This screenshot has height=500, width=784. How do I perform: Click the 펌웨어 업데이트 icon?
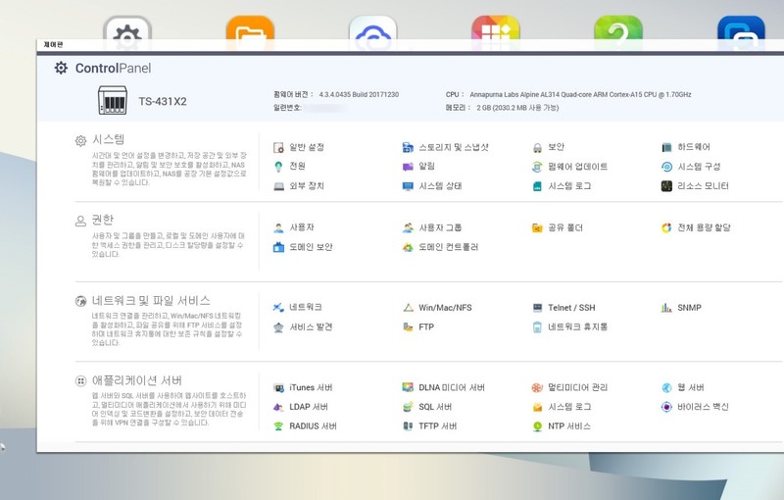pyautogui.click(x=537, y=167)
